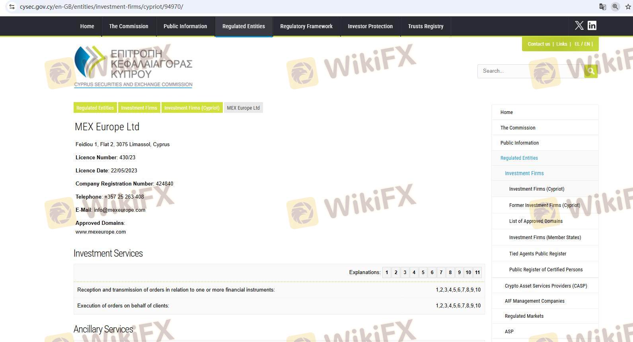Screen dimensions: 633x342
Task: Go to Investment Firms breadcrumb
Action: point(139,108)
